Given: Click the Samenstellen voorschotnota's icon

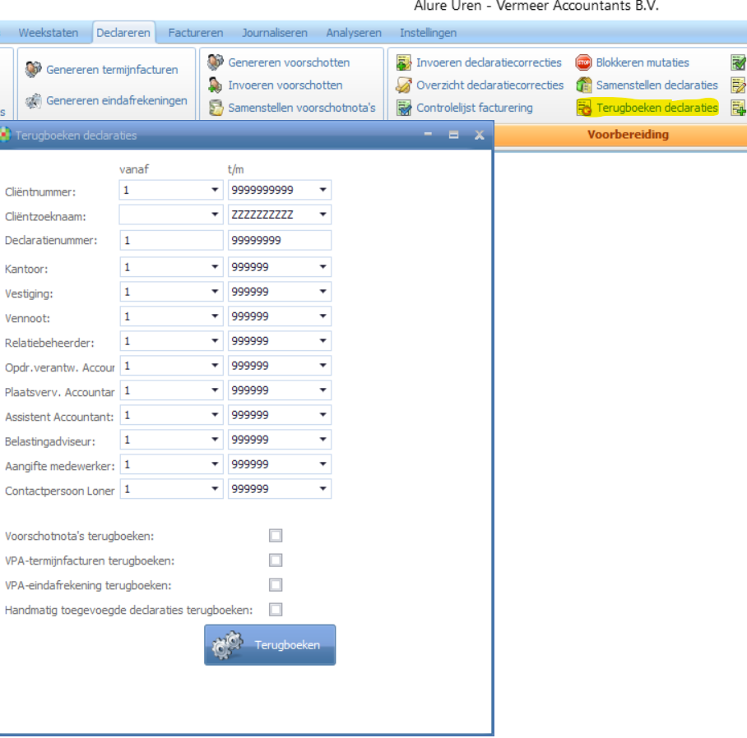Looking at the screenshot, I should 216,108.
